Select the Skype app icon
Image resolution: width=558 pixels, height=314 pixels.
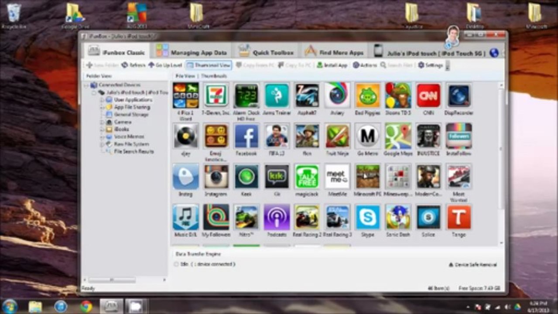pos(368,217)
